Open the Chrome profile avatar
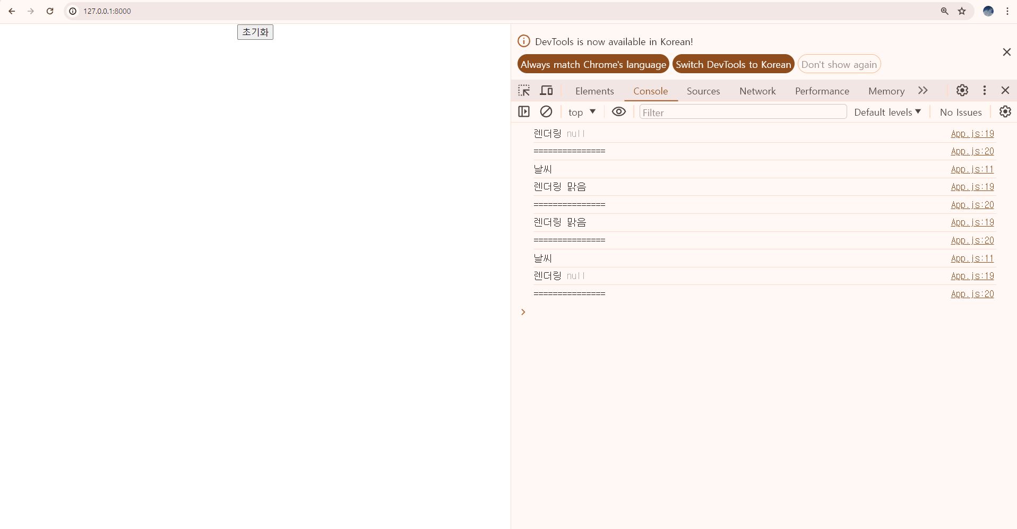1017x529 pixels. (988, 11)
